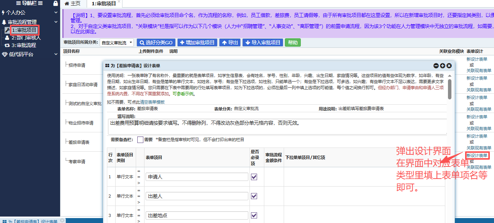Select the 1:审批项目 tab
Screen dimensions: 494x223
point(104,3)
